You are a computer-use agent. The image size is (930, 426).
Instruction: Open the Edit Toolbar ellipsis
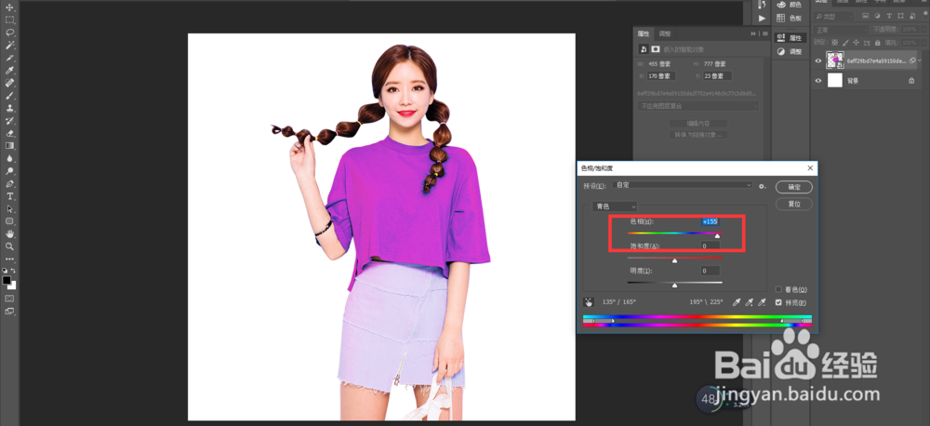9,260
